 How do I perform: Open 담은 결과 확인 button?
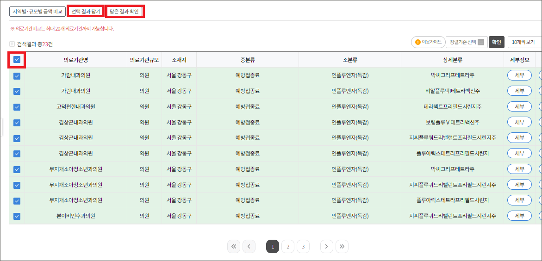click(125, 12)
